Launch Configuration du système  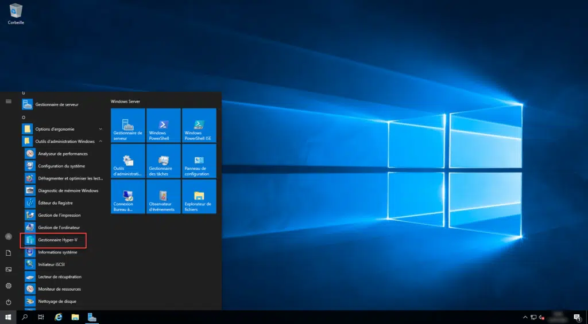(62, 166)
